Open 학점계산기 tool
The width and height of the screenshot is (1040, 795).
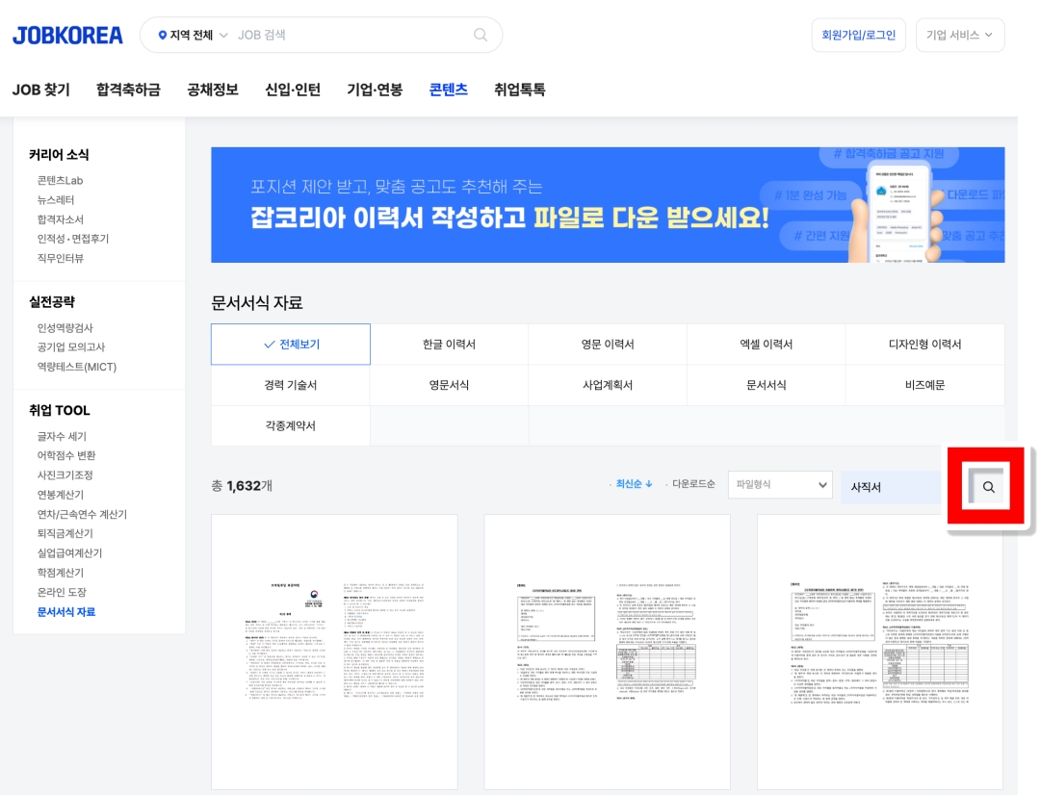(61, 573)
